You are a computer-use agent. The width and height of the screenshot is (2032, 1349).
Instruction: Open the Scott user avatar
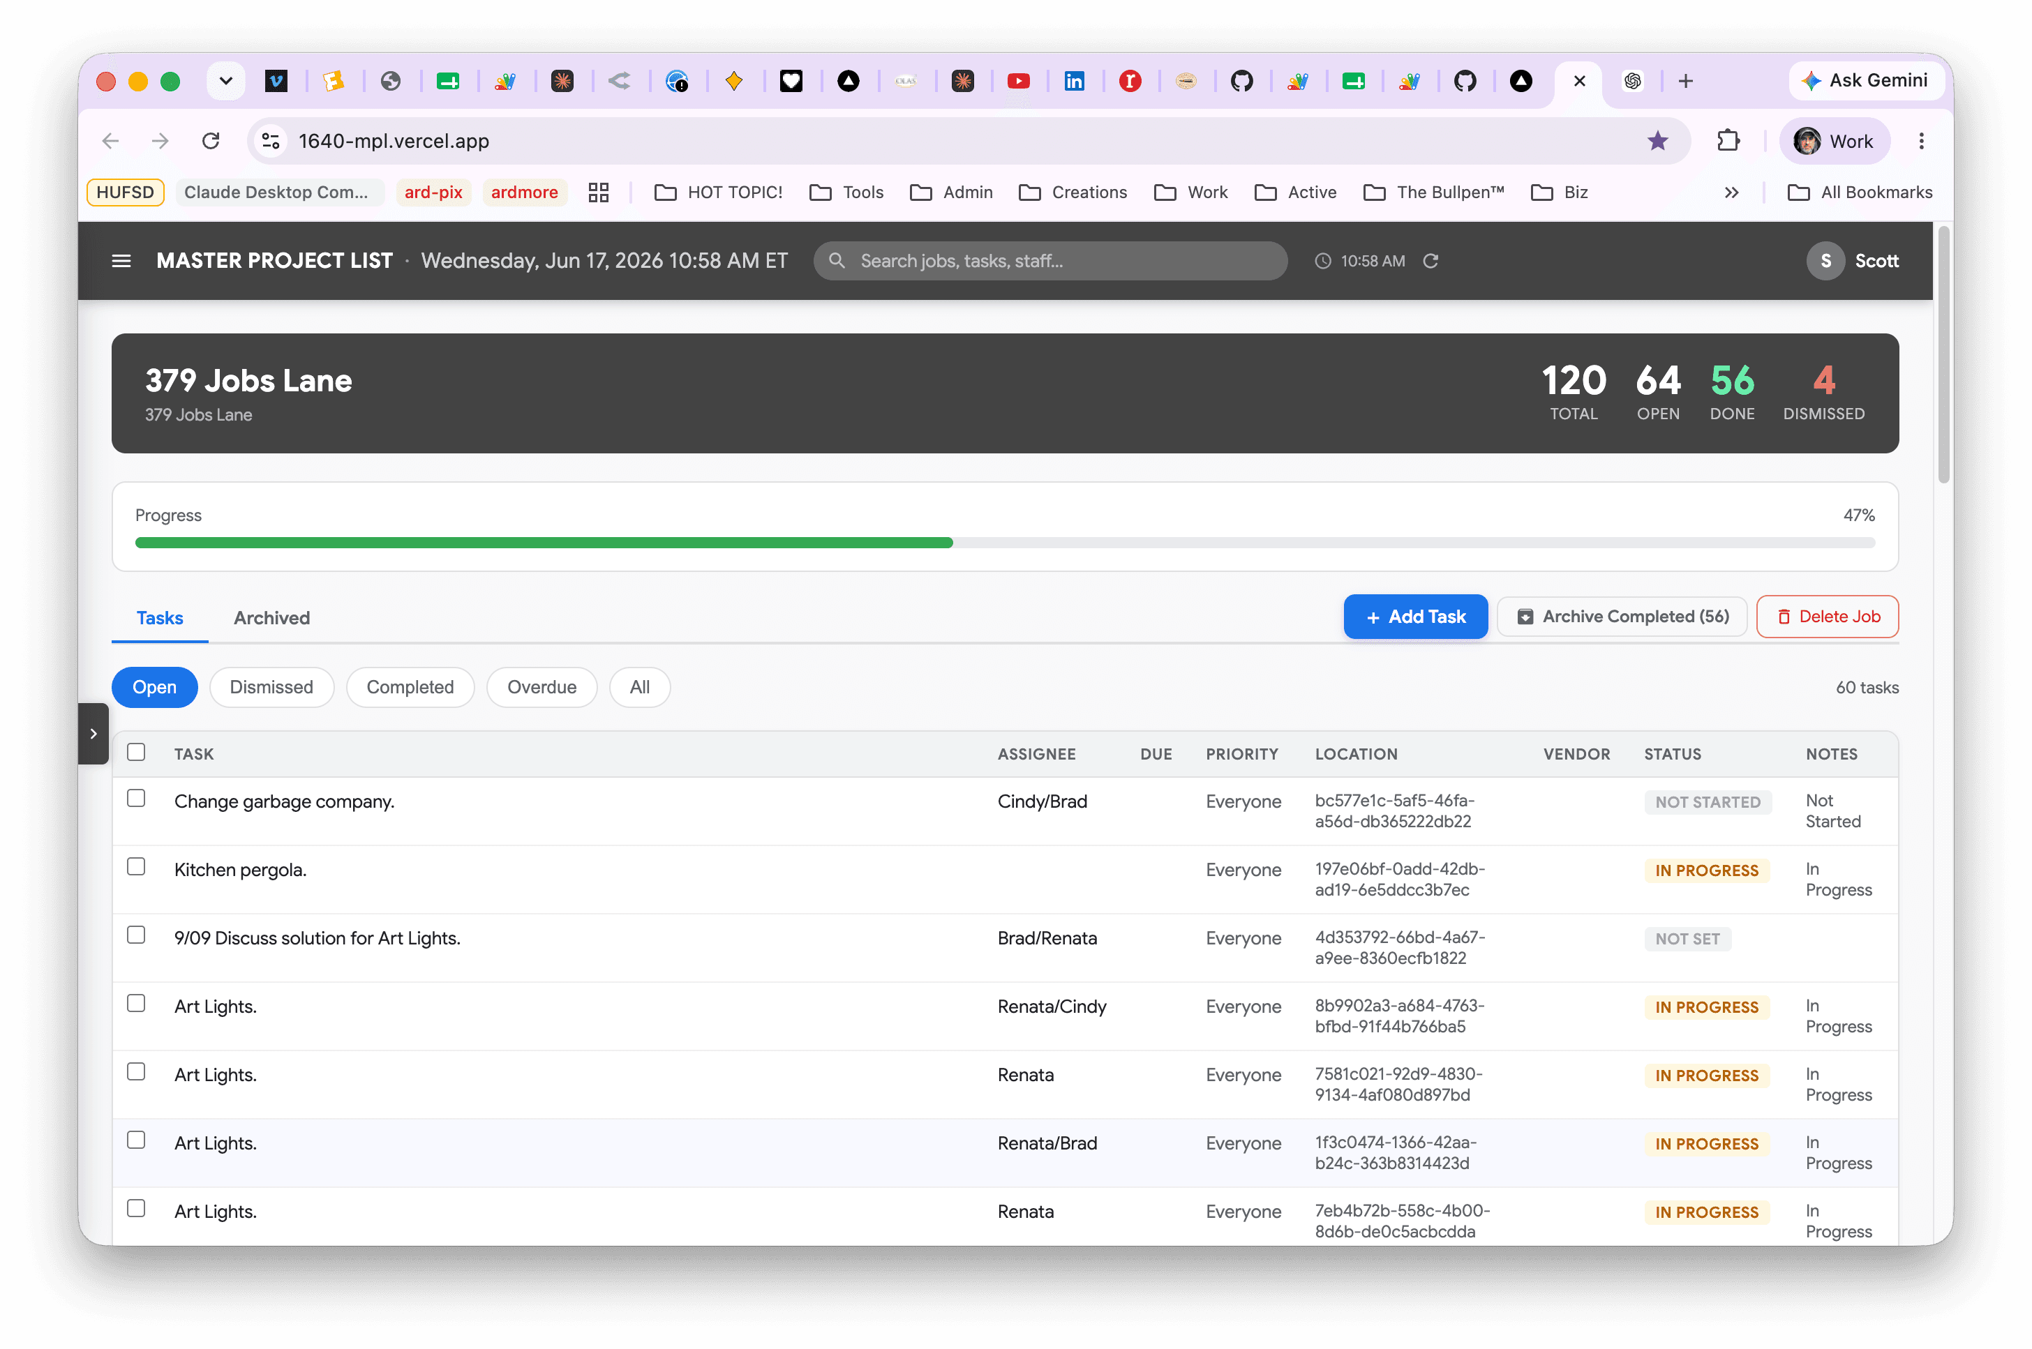point(1825,261)
